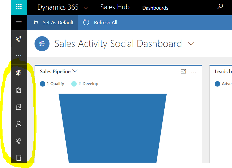Click the 2-Develop legend label
Image resolution: width=232 pixels, height=168 pixels.
[88, 84]
